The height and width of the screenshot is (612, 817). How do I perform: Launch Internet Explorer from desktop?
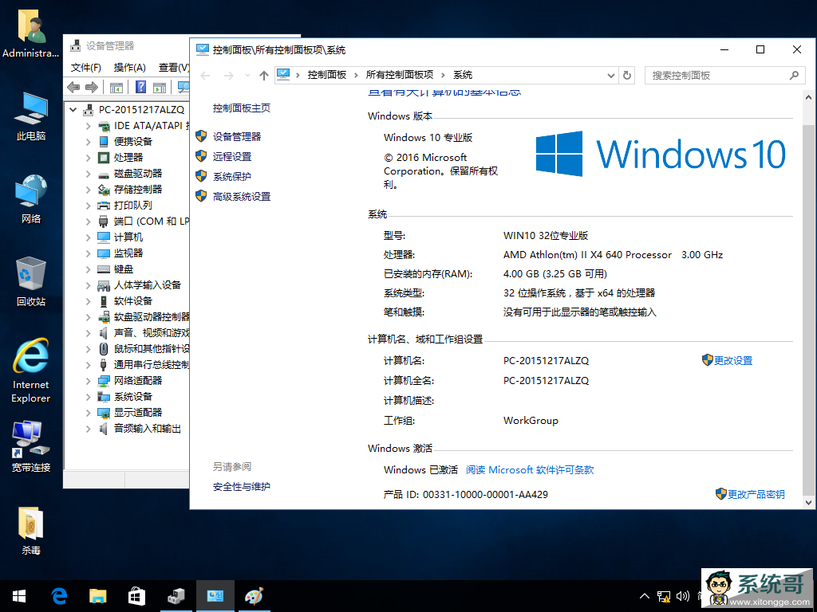click(31, 371)
